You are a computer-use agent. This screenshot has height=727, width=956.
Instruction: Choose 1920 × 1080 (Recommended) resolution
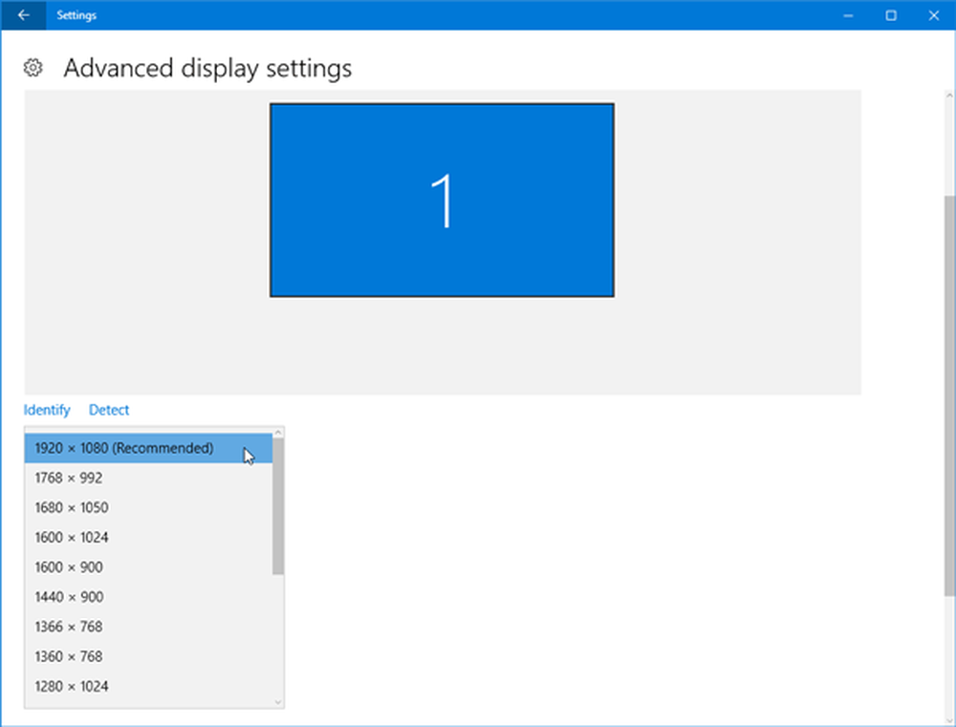(x=124, y=448)
